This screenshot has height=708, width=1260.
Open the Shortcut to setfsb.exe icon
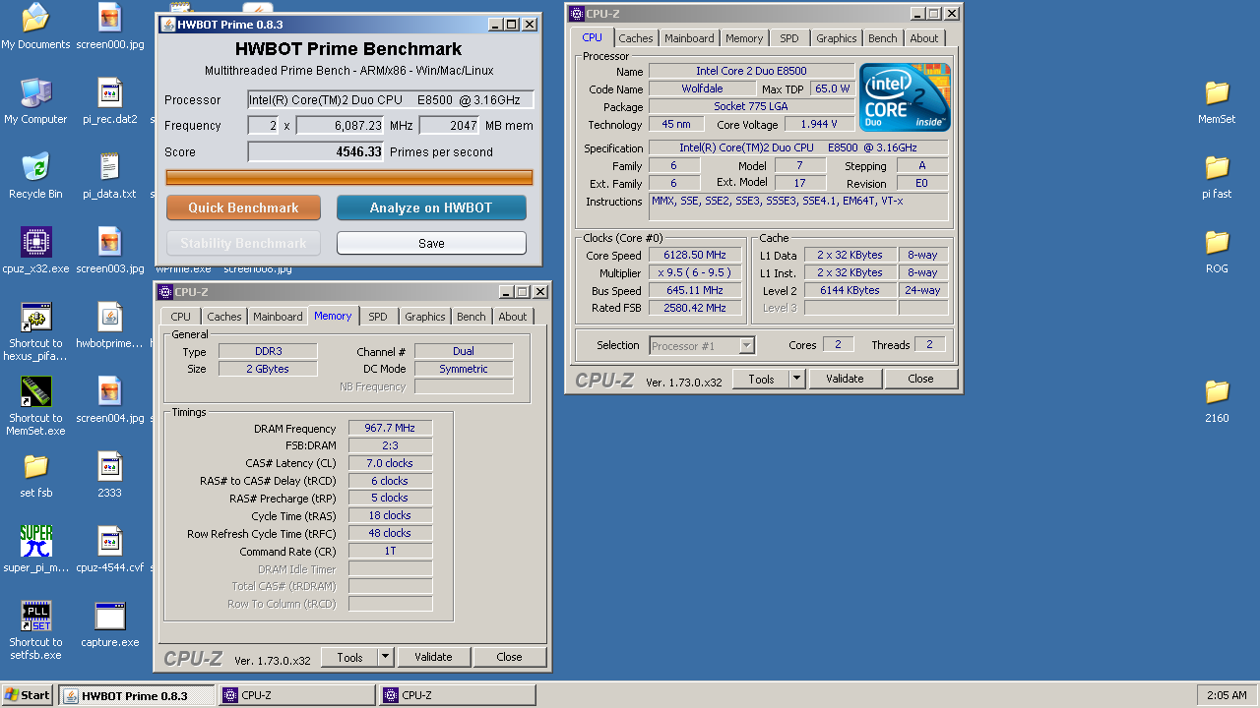[x=35, y=616]
